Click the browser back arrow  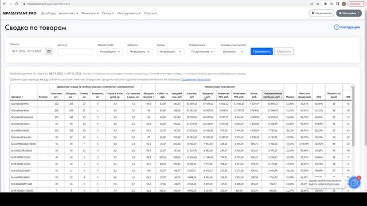[5, 4]
